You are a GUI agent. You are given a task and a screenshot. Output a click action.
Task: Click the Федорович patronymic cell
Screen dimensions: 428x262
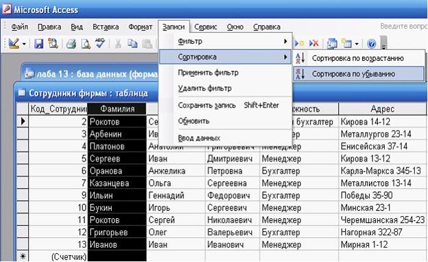[x=233, y=195]
